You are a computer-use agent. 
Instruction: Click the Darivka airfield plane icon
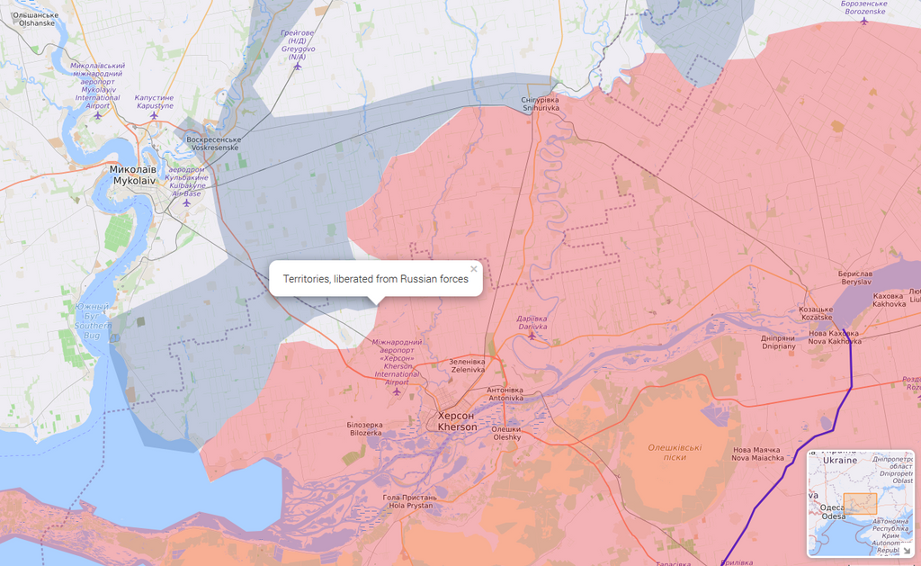point(532,336)
